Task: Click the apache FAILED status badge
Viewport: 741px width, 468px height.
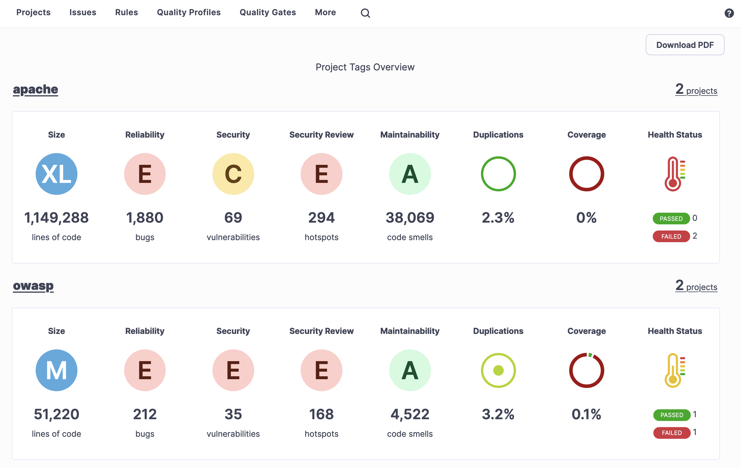Action: click(671, 236)
